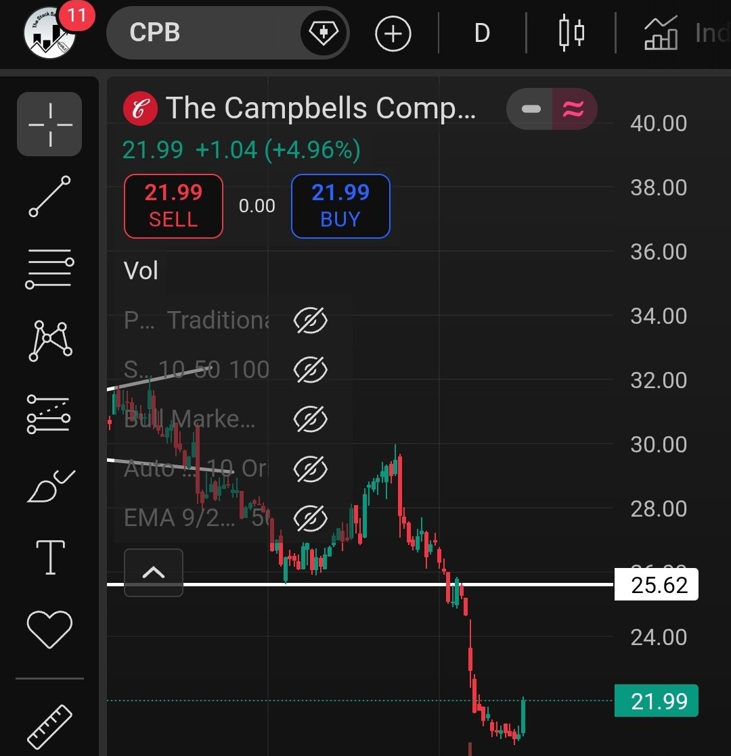731x756 pixels.
Task: Toggle visibility of Bull Marke... indicator
Action: coord(310,419)
